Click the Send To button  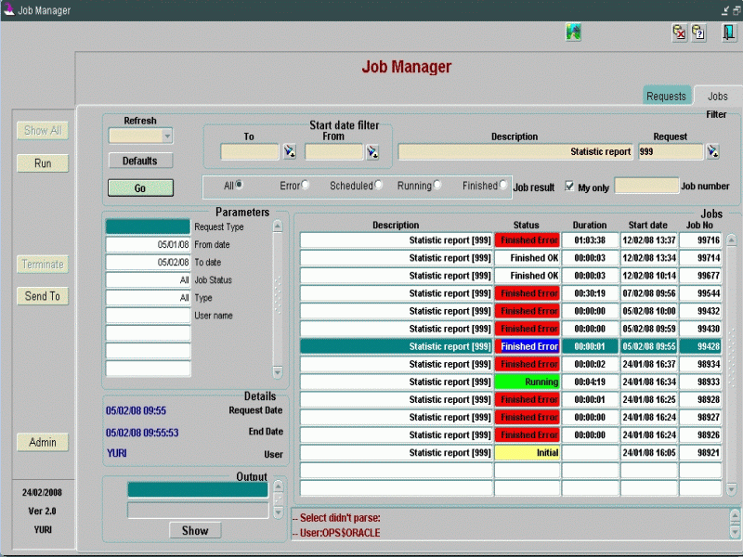coord(43,296)
